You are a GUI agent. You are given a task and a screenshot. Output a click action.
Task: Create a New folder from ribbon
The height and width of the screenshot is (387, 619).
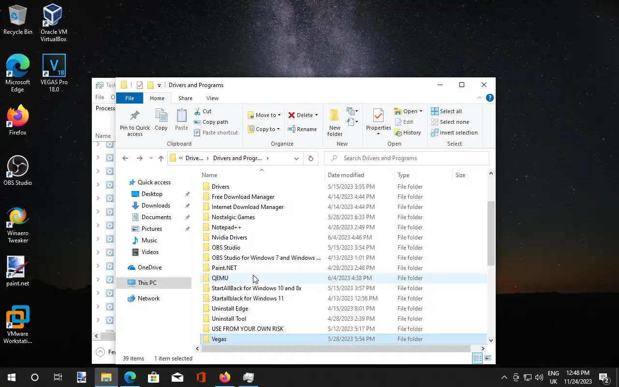tap(335, 122)
